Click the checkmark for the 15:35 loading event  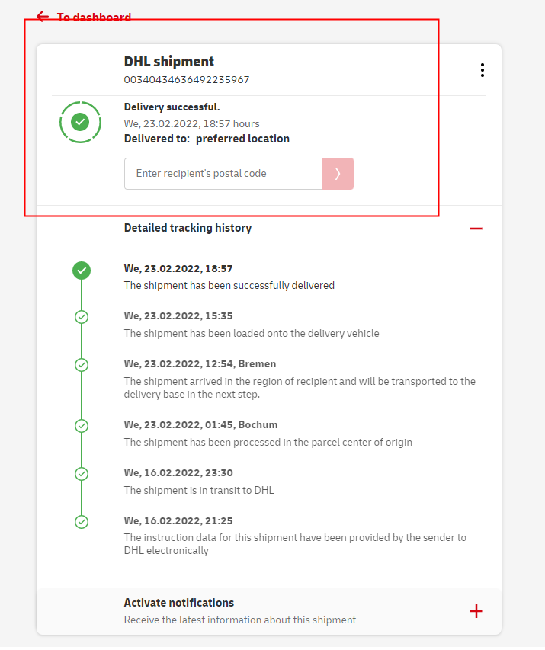click(x=82, y=317)
